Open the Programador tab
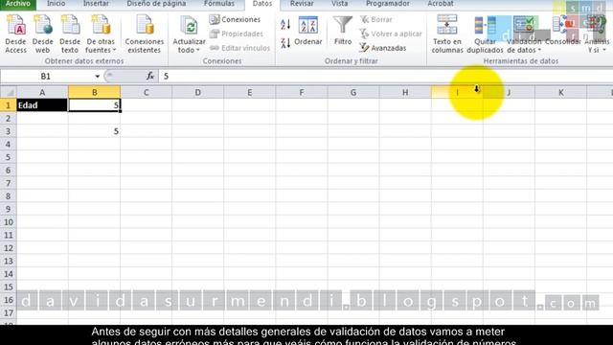The image size is (613, 345). (x=388, y=4)
